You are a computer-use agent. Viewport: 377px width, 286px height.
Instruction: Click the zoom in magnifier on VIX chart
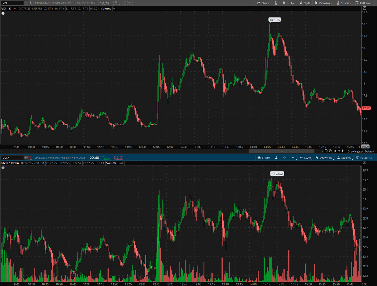(x=330, y=151)
